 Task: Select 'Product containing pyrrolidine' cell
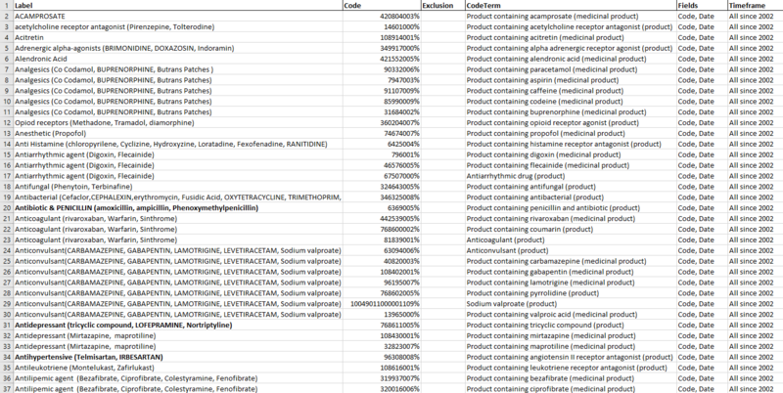coord(571,293)
